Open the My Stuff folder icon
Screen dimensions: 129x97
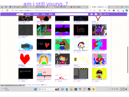(x=96, y=14)
